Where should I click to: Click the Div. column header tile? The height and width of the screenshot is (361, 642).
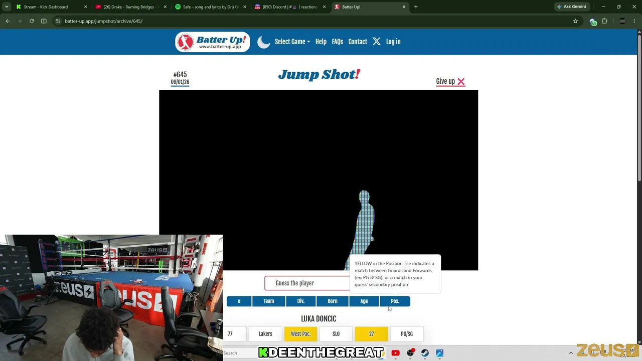[301, 301]
